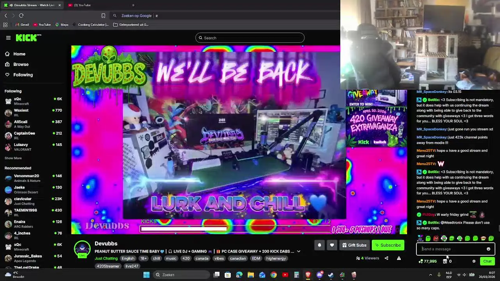The width and height of the screenshot is (500, 281).
Task: Open Jaeke Crimson Desert channel
Action: [33, 190]
